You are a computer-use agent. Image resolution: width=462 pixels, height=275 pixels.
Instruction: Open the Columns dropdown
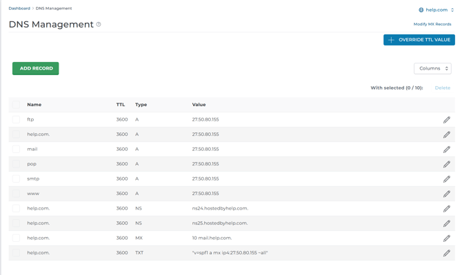[432, 68]
